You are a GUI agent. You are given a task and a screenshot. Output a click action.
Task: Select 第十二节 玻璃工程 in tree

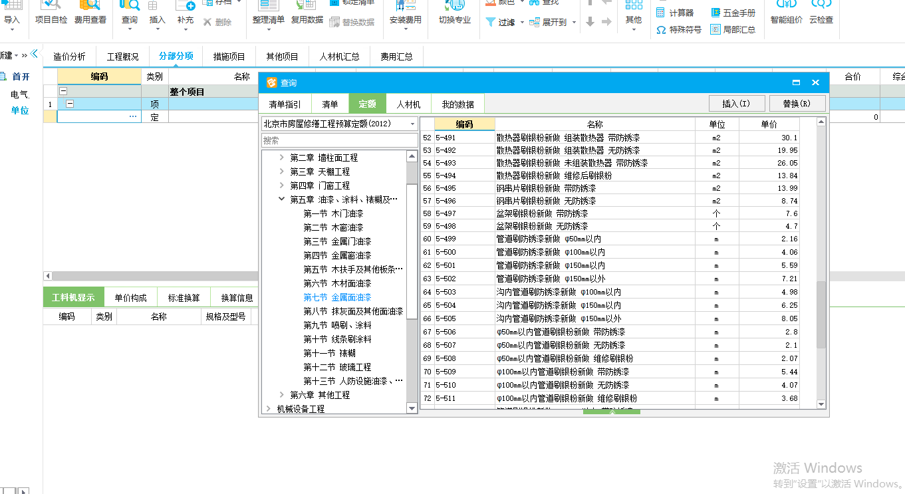pos(338,367)
